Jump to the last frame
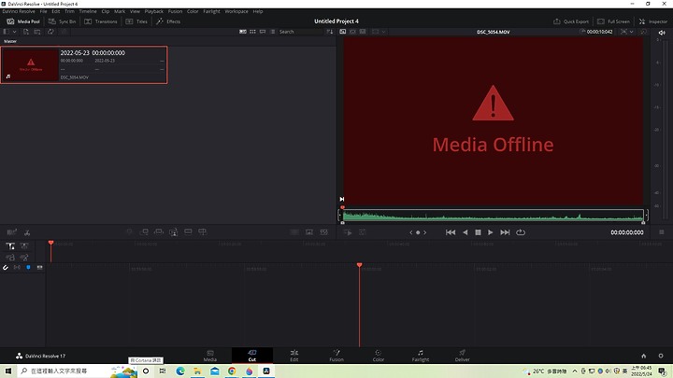This screenshot has height=378, width=673. [x=505, y=232]
